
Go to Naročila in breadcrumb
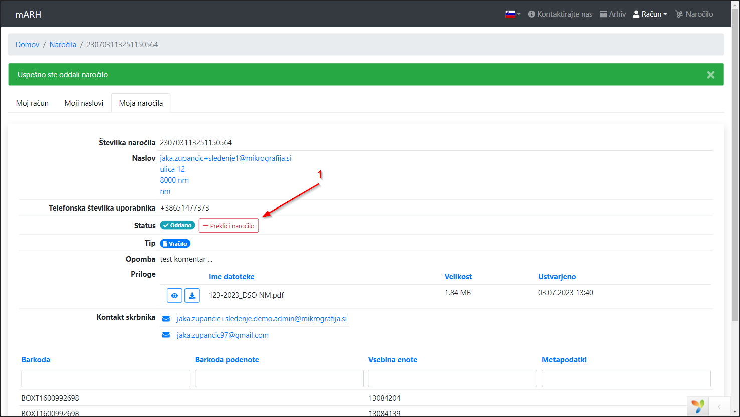63,45
